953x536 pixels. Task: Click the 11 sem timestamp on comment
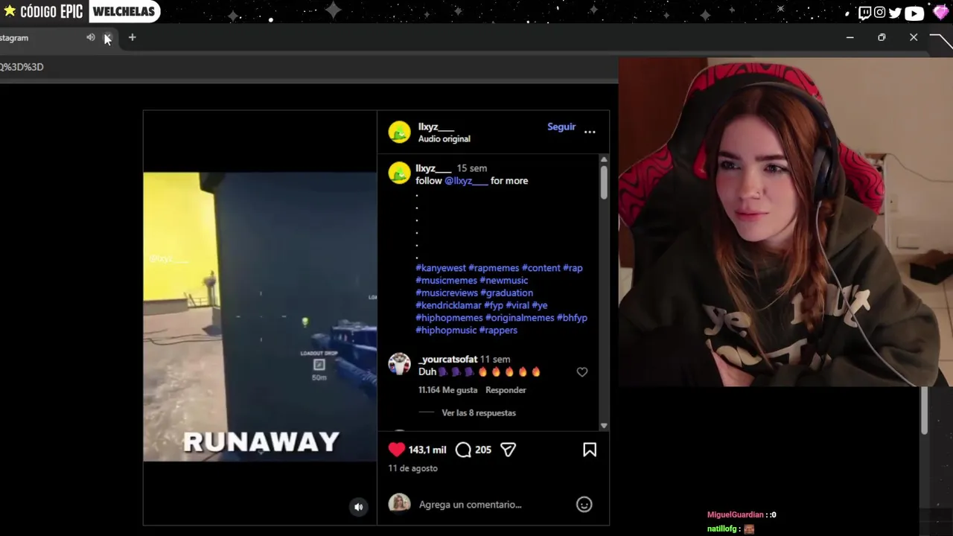(495, 360)
